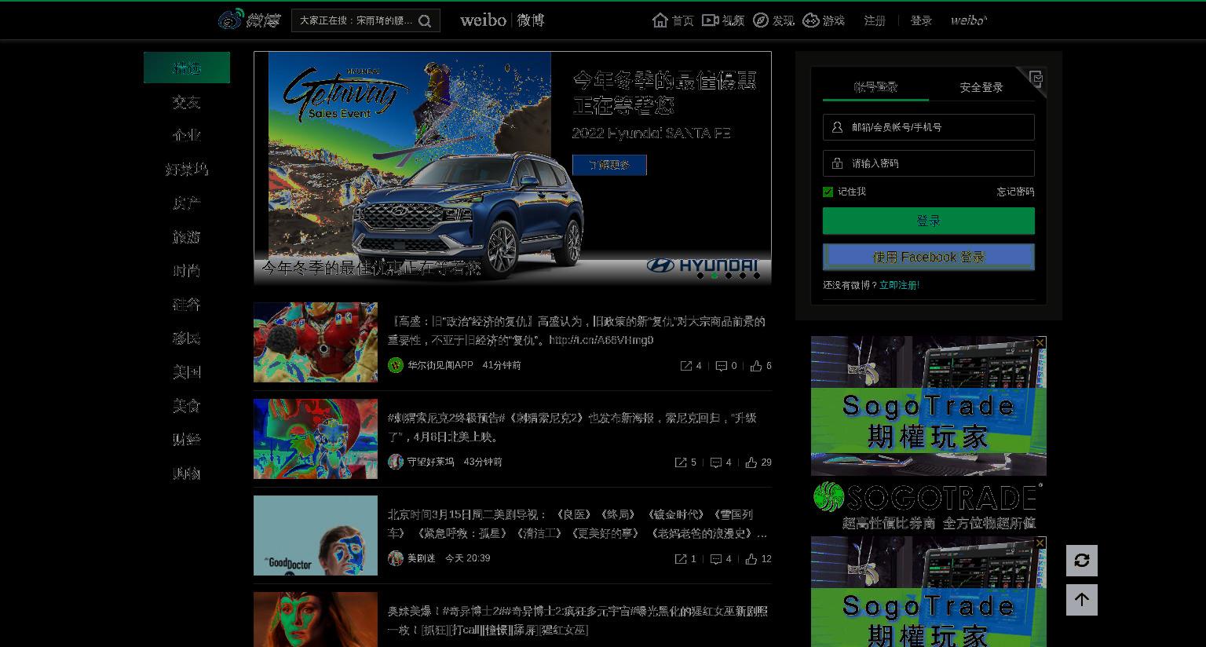Open 美国 category in sidebar
The width and height of the screenshot is (1206, 647).
coord(187,371)
